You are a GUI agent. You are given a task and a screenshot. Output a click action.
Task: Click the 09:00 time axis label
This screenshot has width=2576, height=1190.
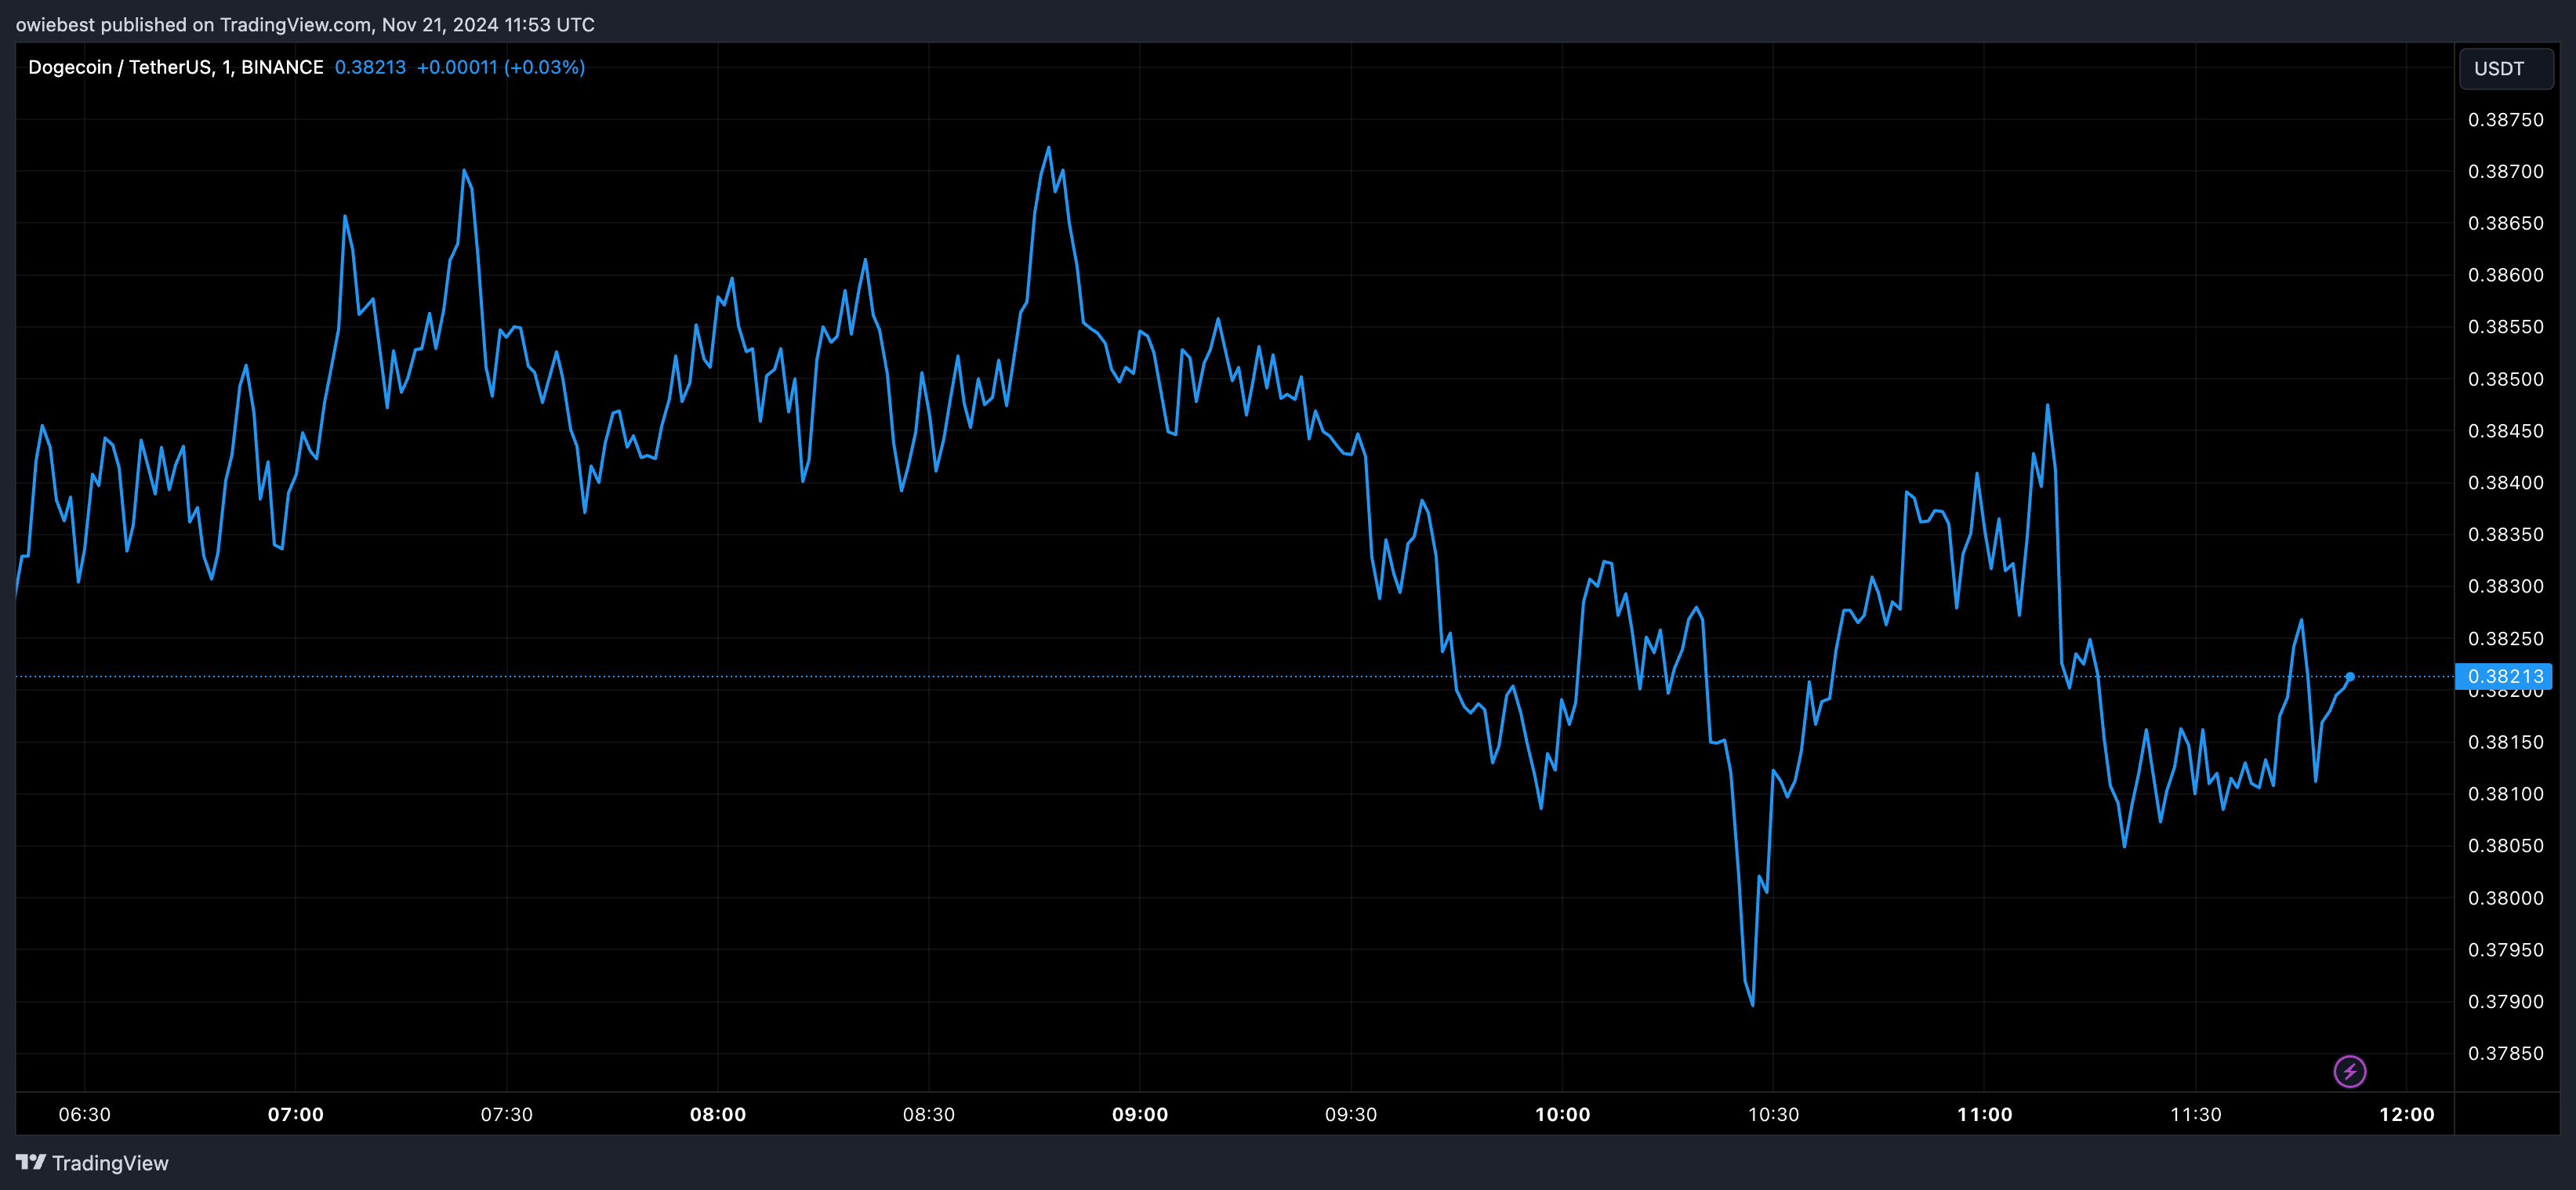1140,1114
